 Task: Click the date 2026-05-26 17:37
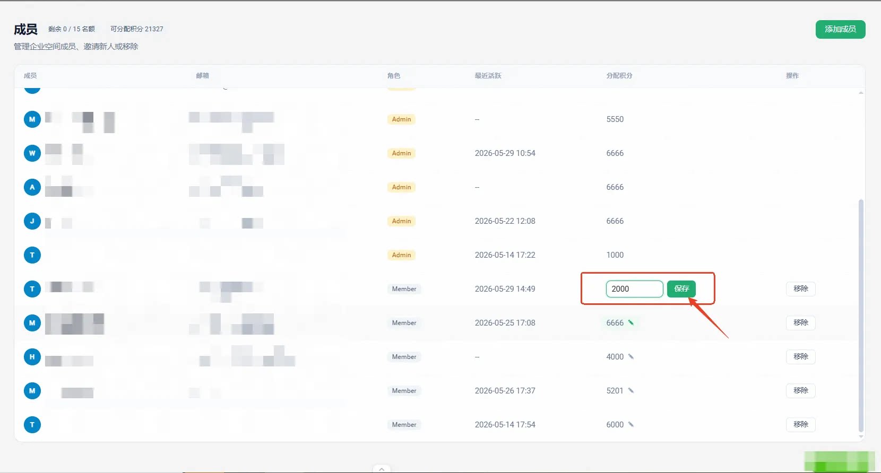point(505,391)
